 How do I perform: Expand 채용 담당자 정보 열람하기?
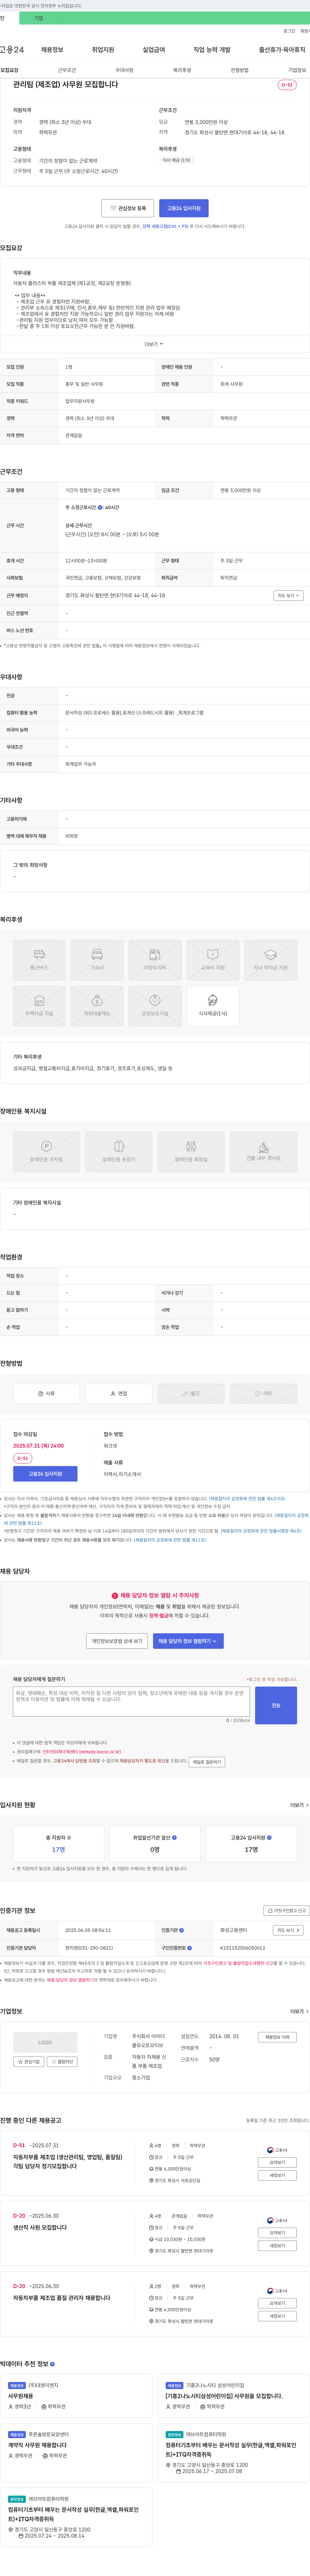(188, 1641)
